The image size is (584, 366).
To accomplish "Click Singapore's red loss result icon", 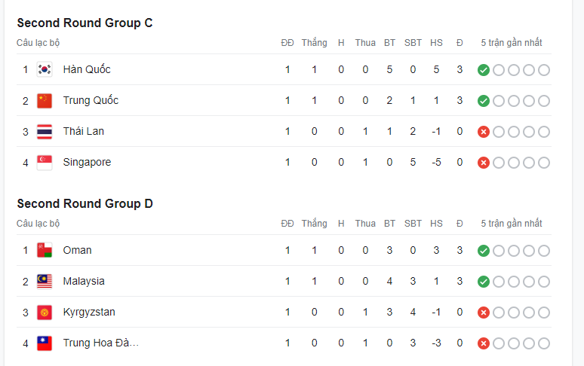I will (484, 163).
